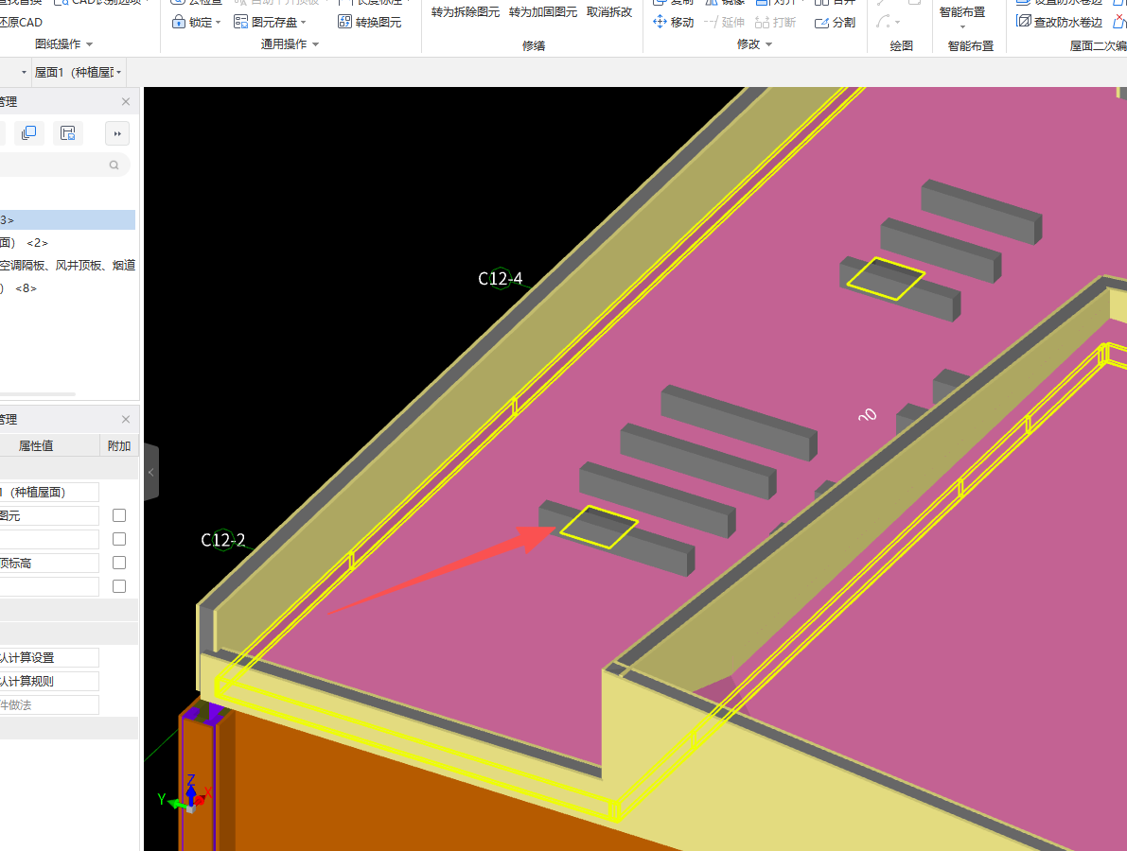Viewport: 1127px width, 851px height.
Task: Select the <2> component row
Action: tap(67, 243)
